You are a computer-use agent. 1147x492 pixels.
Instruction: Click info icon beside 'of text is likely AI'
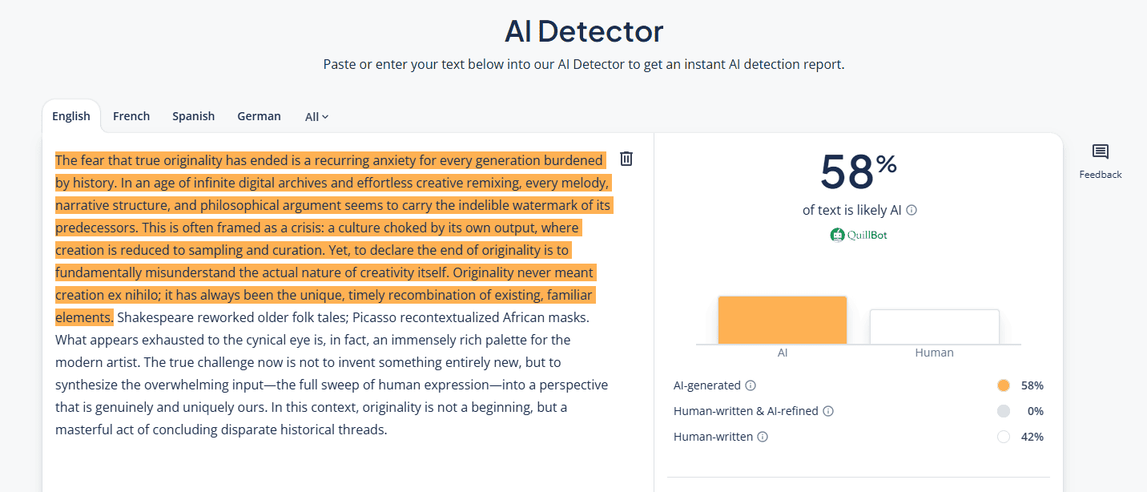(x=912, y=211)
